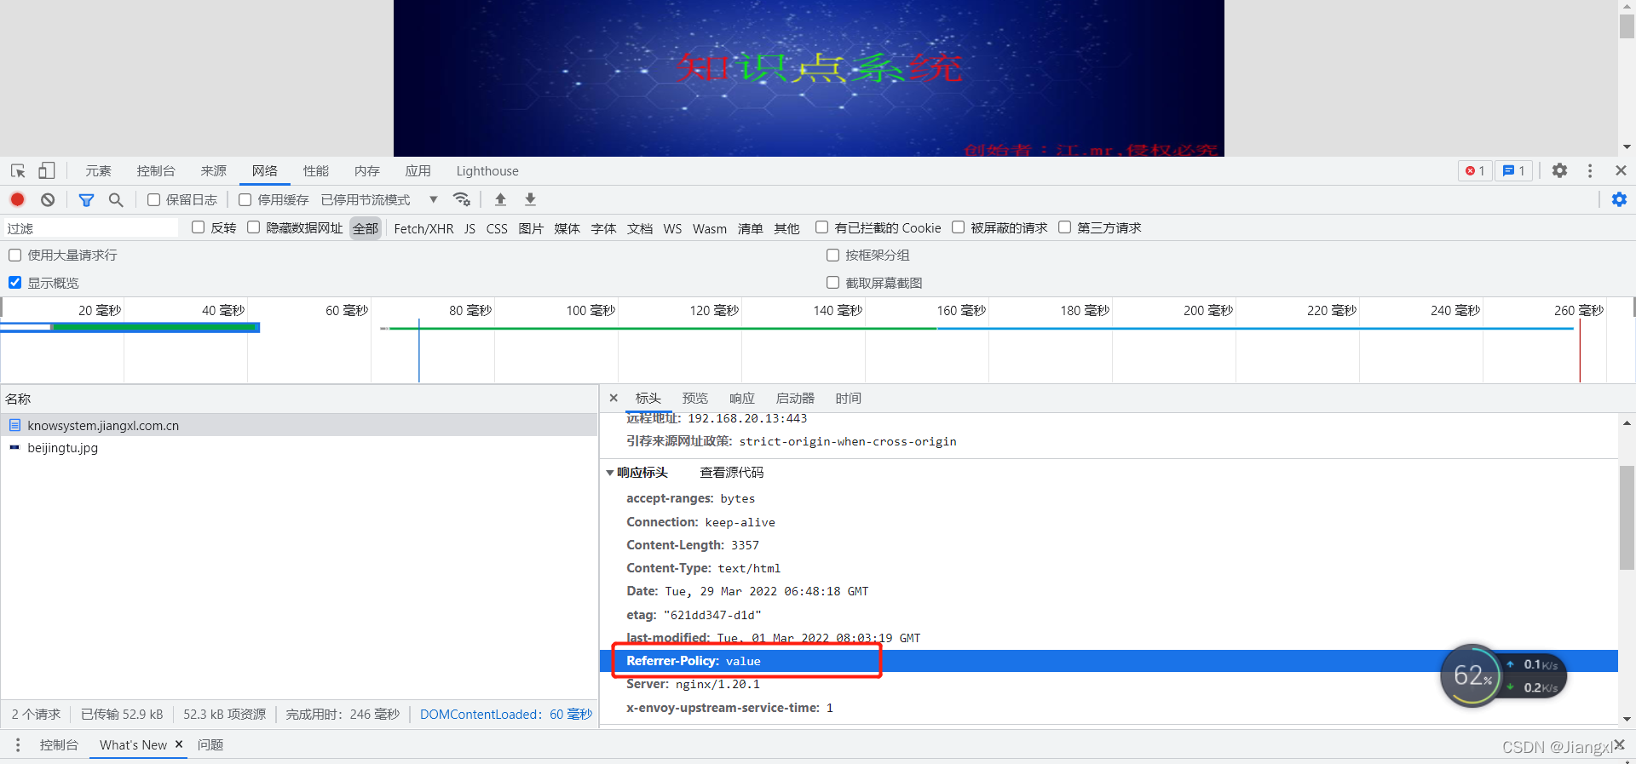Open the 响应 details tab

742,398
